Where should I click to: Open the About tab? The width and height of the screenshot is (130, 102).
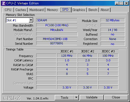(x=105, y=10)
